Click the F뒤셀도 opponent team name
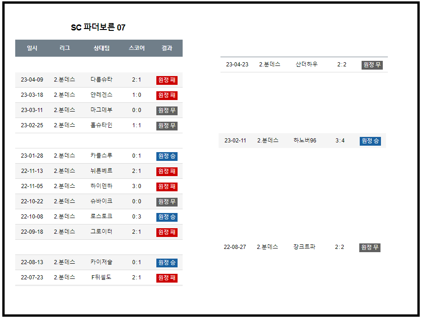The image size is (422, 319). coord(101,278)
